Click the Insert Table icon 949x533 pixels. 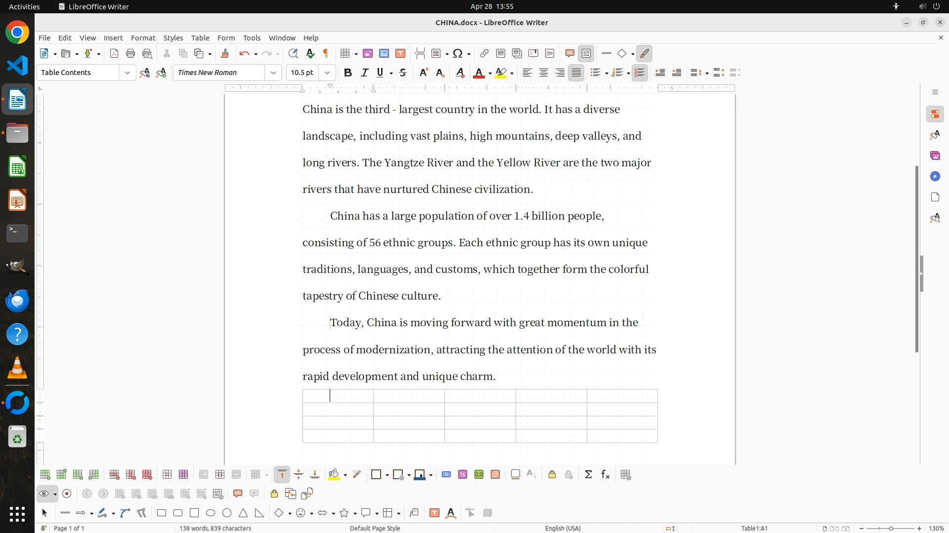(345, 53)
